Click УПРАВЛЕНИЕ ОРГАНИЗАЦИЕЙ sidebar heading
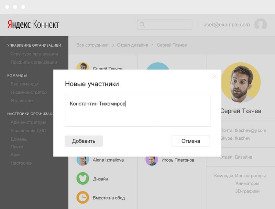Viewport: 275px width, 209px height. [34, 45]
